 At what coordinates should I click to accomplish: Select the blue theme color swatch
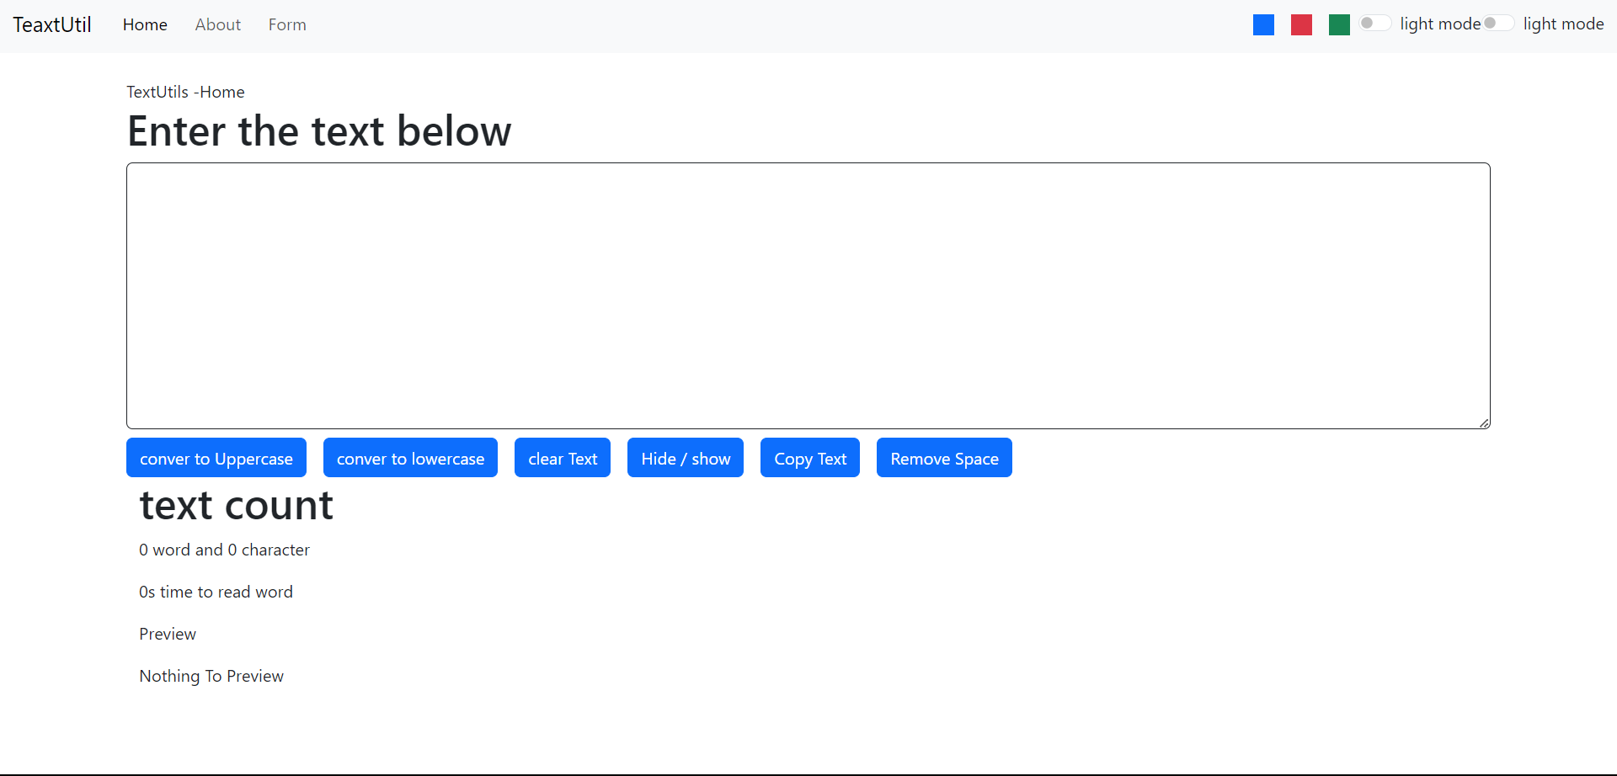pyautogui.click(x=1263, y=25)
